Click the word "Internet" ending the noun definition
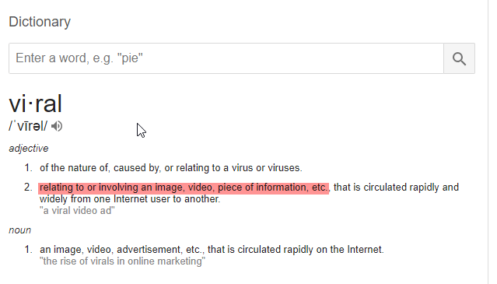497x284 pixels. click(x=365, y=250)
